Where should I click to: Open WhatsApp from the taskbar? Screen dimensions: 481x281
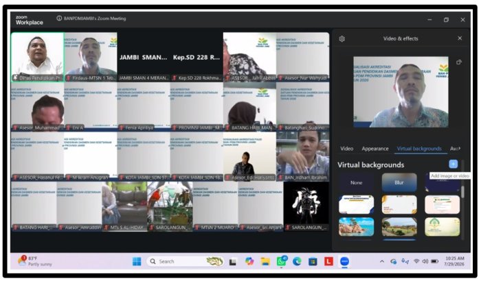click(281, 261)
